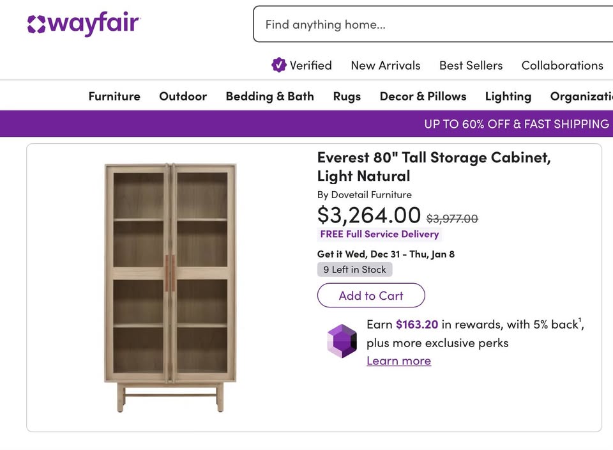Click the Organization menu item

[x=582, y=97]
